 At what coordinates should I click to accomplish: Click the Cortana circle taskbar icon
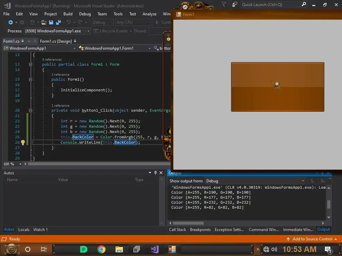[x=28, y=249]
